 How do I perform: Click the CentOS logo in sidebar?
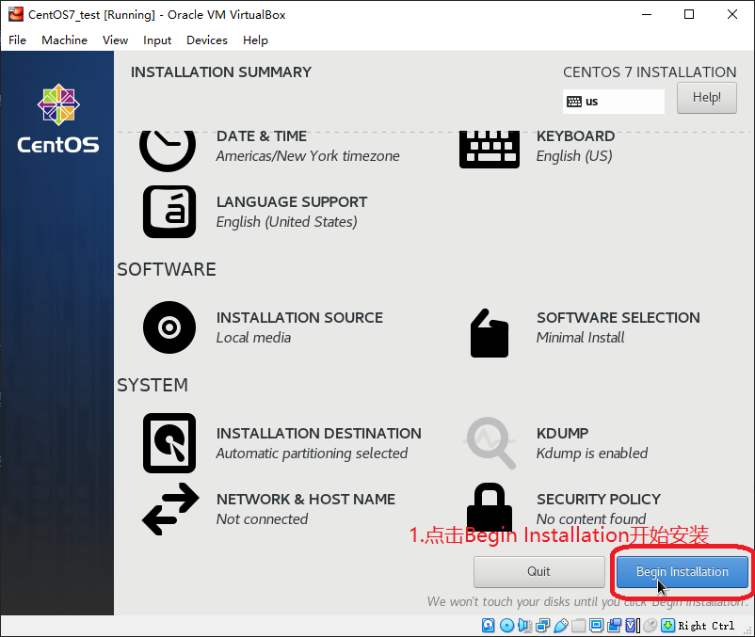pyautogui.click(x=58, y=119)
